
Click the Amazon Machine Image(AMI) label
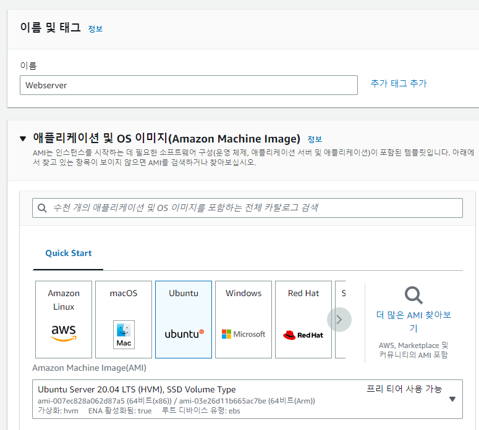coord(89,368)
